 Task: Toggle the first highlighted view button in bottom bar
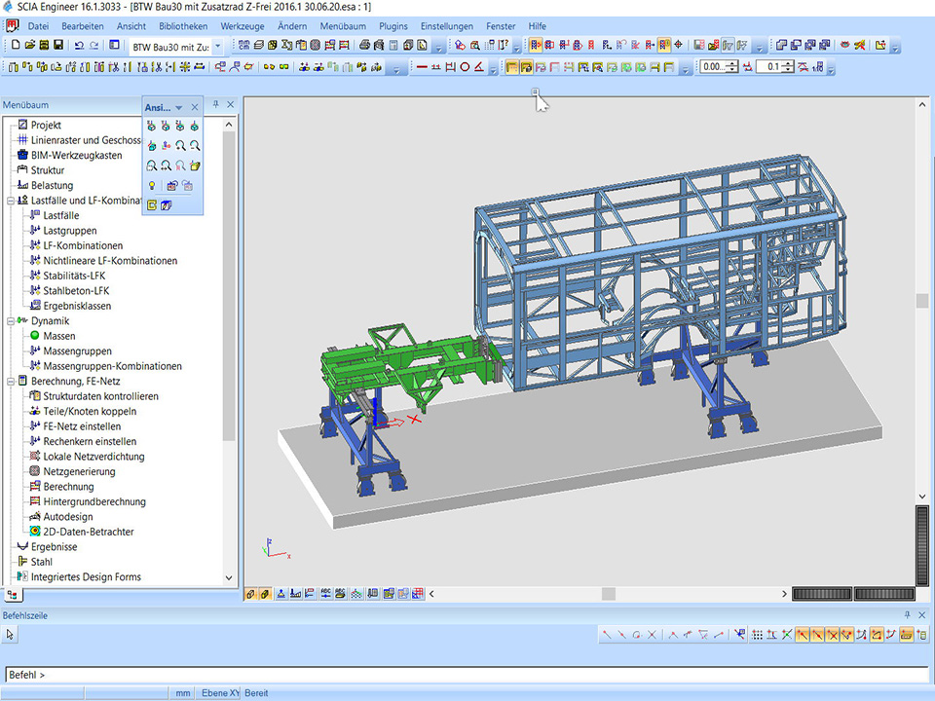pos(250,593)
